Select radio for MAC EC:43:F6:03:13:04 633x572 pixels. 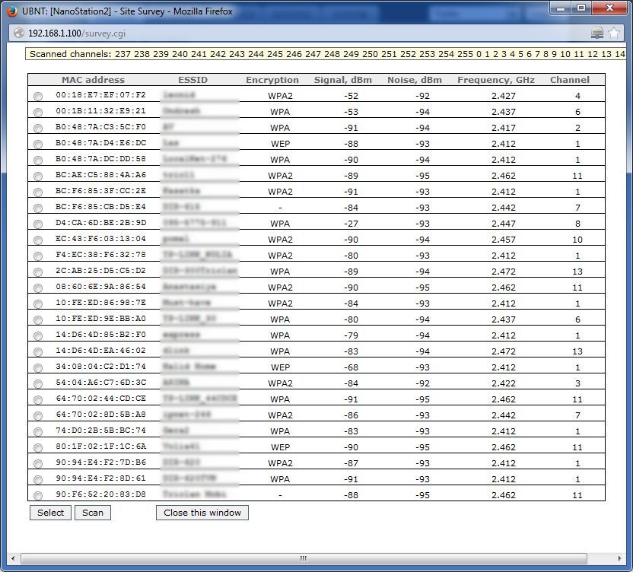(x=38, y=240)
